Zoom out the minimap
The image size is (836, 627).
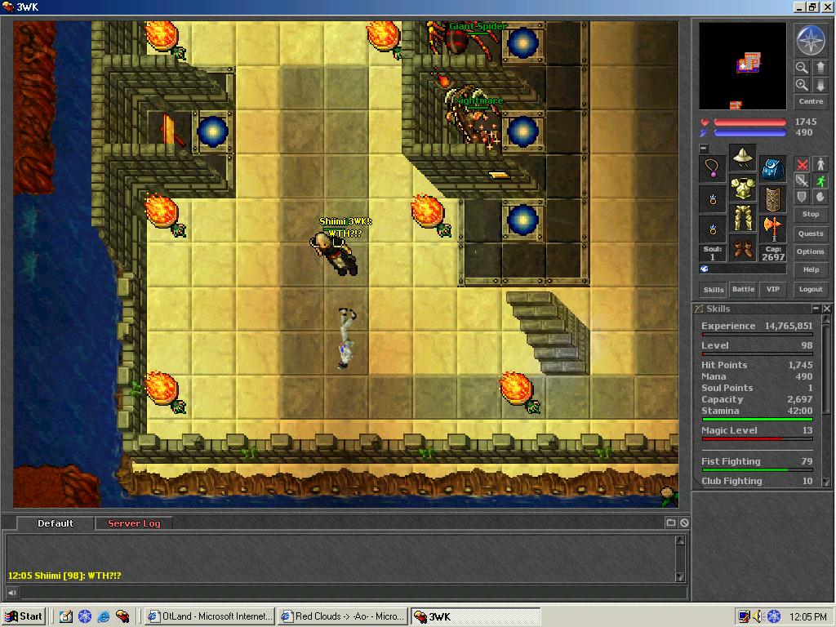pos(802,68)
